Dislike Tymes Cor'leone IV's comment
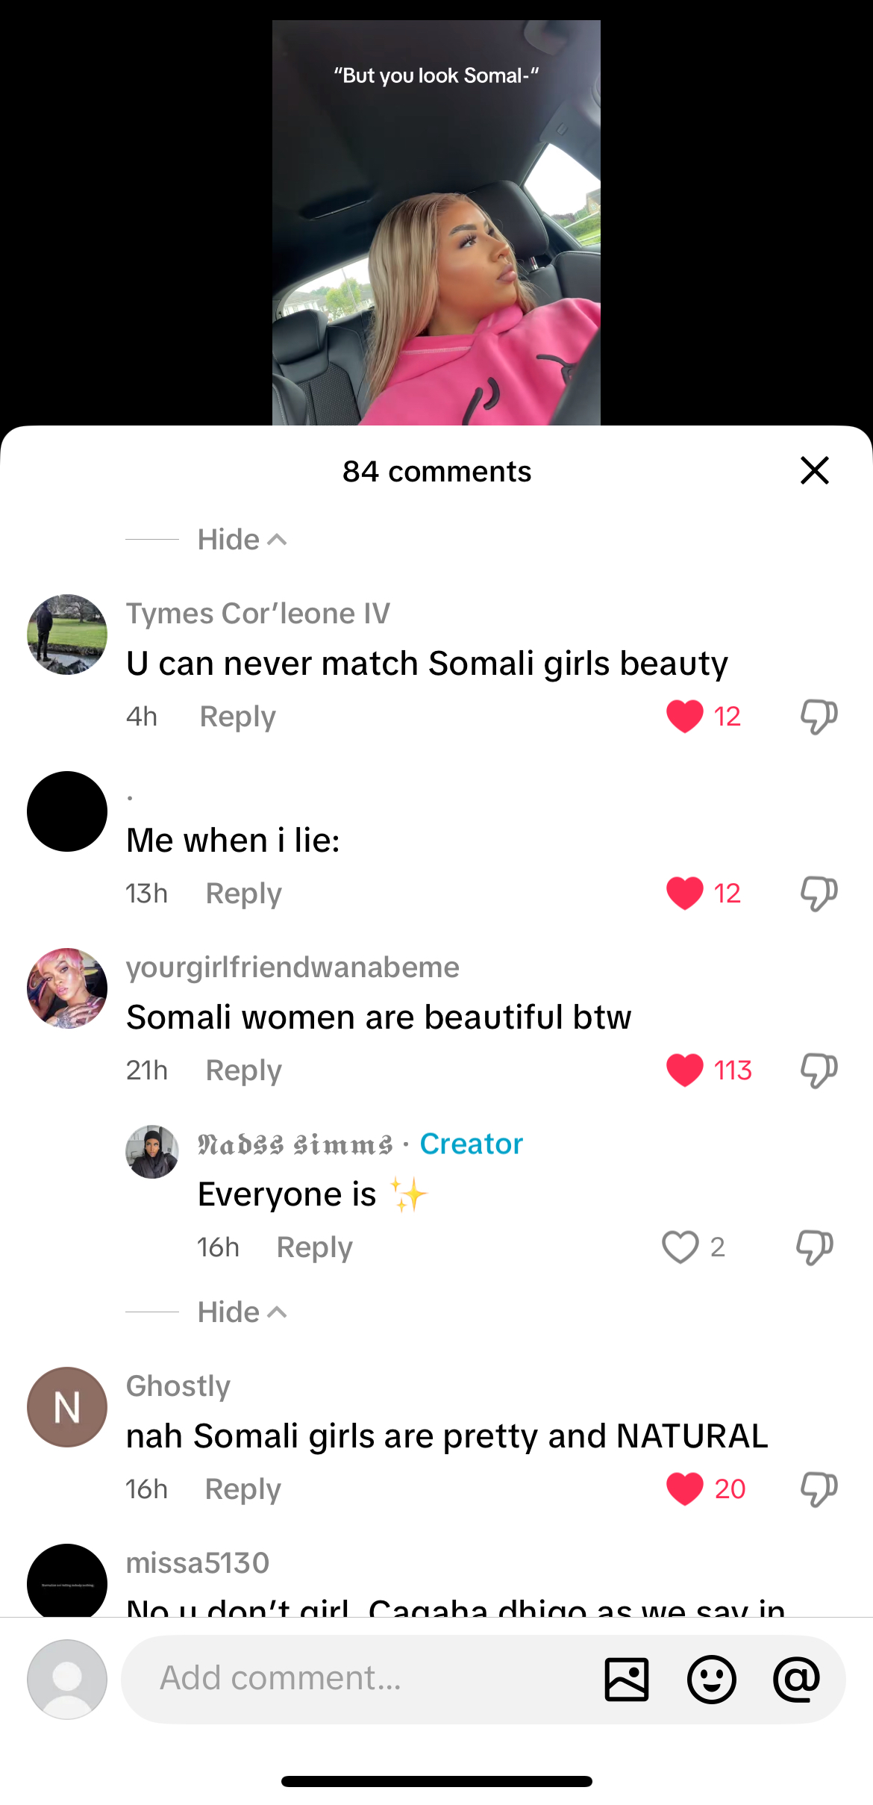873x1805 pixels. pos(819,717)
